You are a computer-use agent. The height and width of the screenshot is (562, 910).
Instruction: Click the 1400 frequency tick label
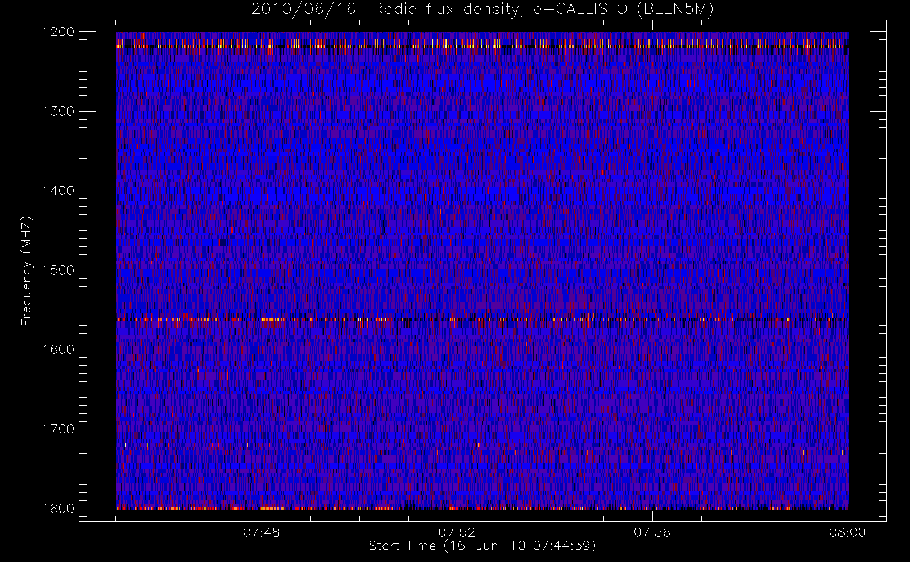tap(58, 191)
